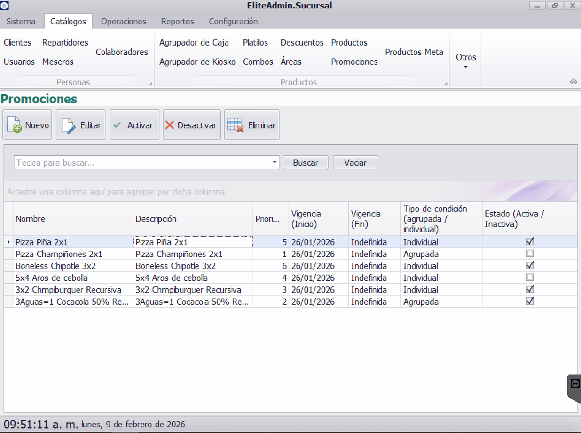Open the Otros dropdown menu
This screenshot has height=433, width=581.
[465, 61]
